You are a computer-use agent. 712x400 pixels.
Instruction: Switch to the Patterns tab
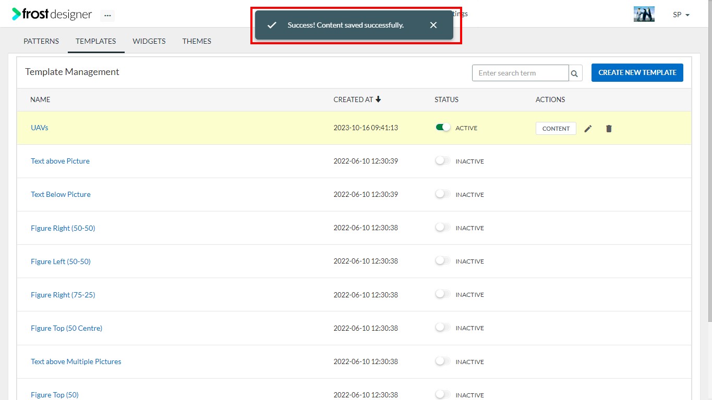point(41,41)
